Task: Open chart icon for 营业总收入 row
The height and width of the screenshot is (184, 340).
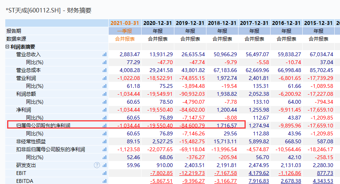Action: [105, 54]
